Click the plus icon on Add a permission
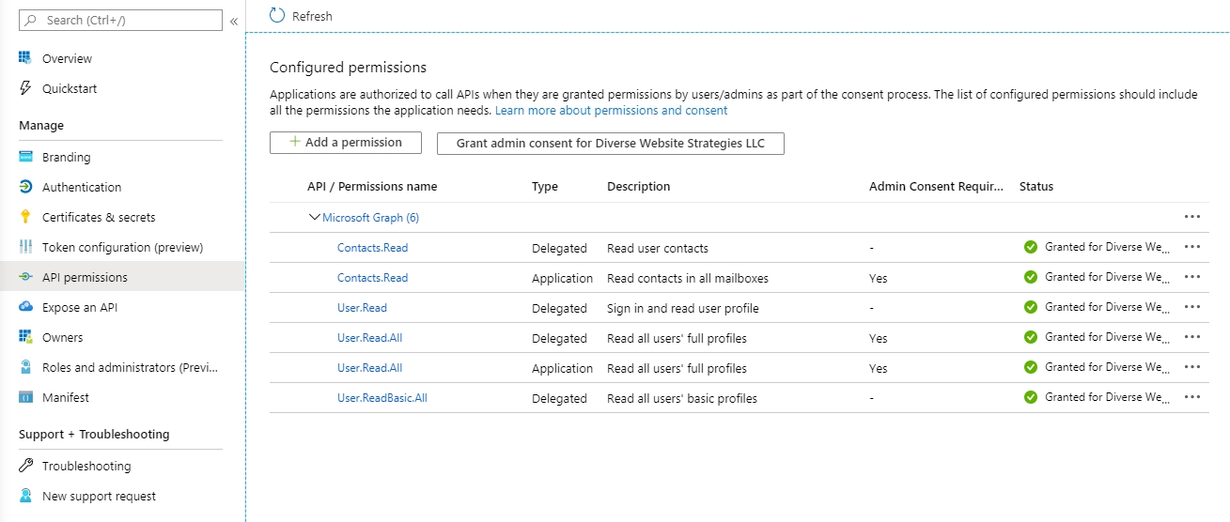This screenshot has width=1230, height=522. click(x=295, y=142)
